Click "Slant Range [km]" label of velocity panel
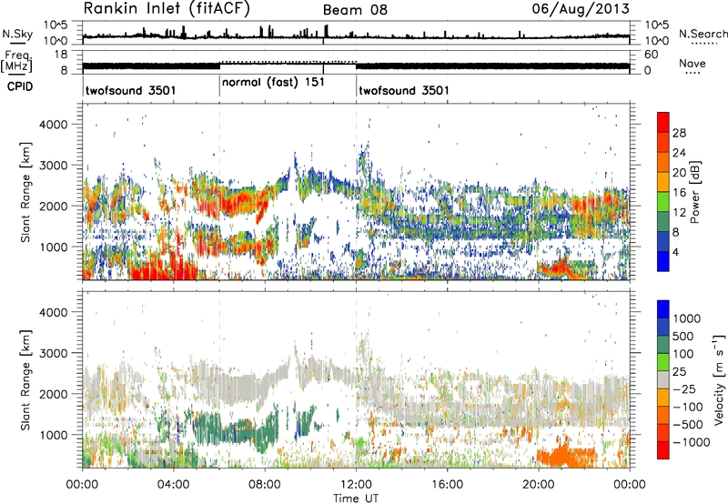This screenshot has width=728, height=504. click(x=25, y=379)
